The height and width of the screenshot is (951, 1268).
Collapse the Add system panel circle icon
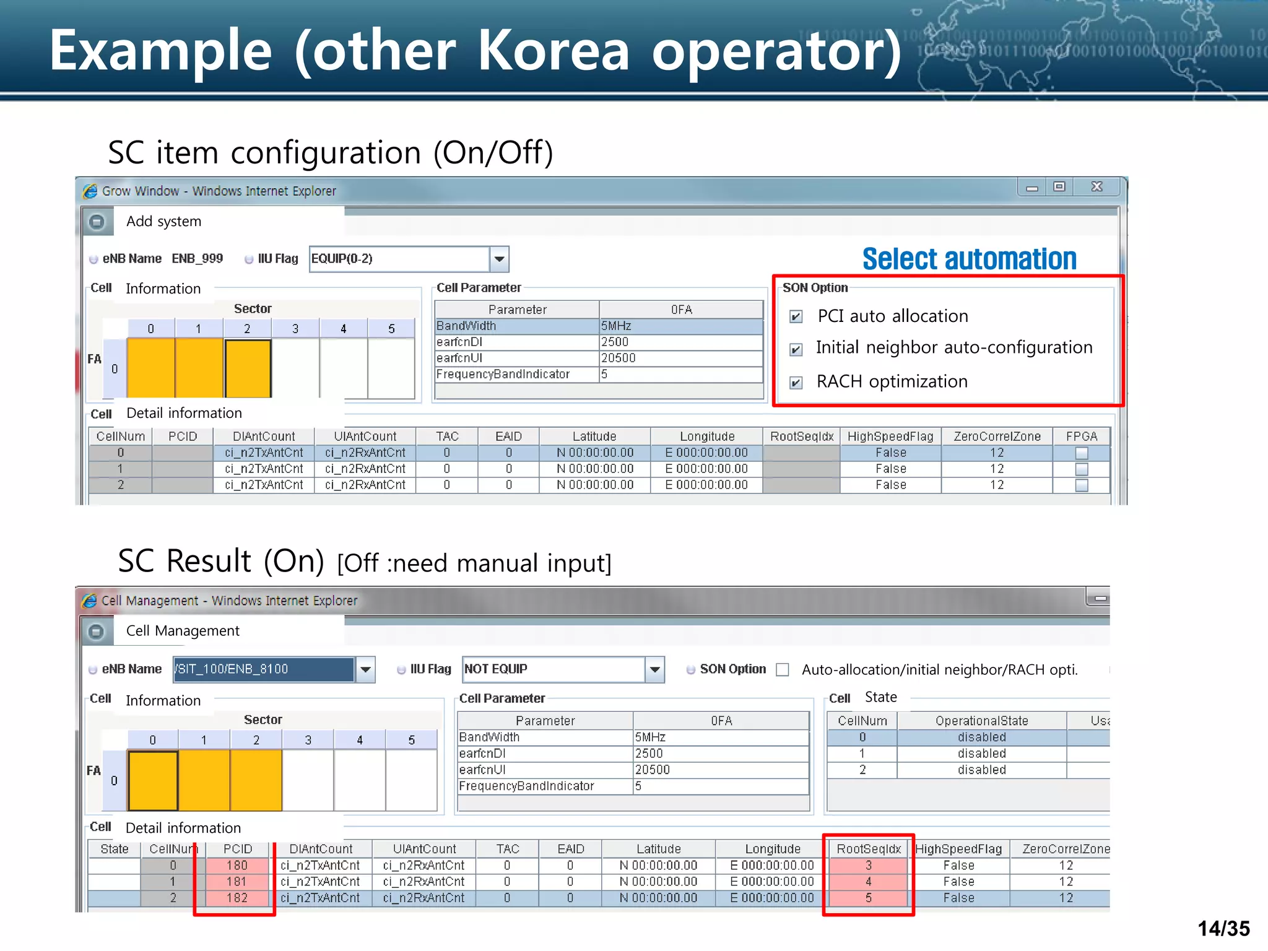[97, 222]
